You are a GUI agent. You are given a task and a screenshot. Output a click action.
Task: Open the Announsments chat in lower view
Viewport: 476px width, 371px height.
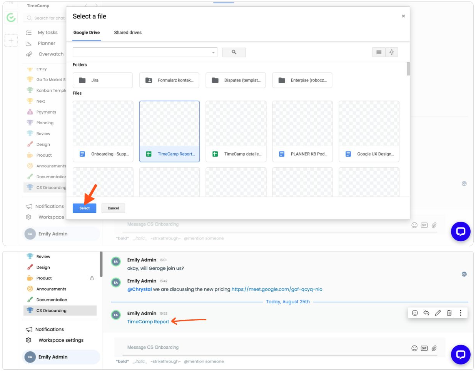51,289
